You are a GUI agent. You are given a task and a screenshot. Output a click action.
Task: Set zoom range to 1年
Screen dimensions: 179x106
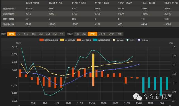[x=120, y=34]
